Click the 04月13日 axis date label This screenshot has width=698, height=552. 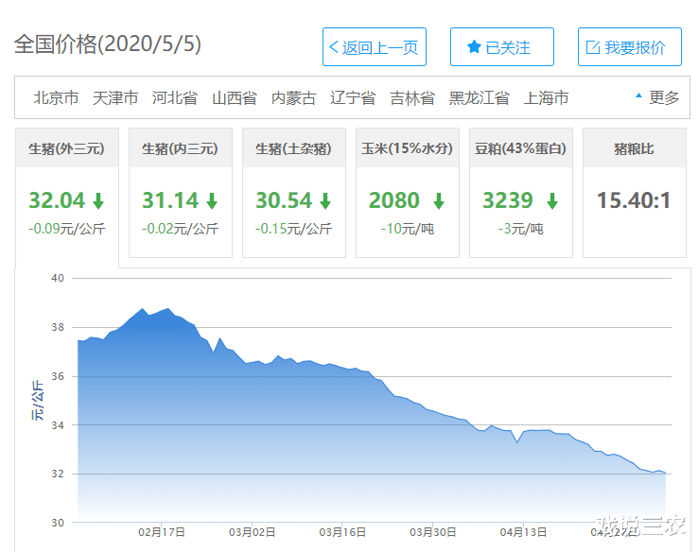click(x=523, y=532)
